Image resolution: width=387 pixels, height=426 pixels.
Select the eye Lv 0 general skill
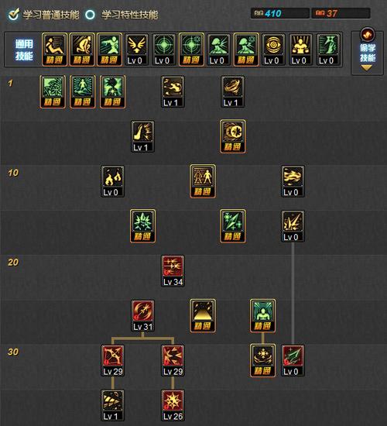273,50
